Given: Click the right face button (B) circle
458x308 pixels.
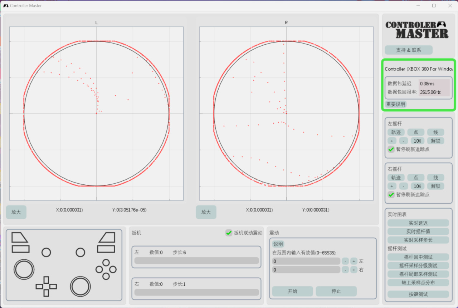Looking at the screenshot, I should coord(113,269).
